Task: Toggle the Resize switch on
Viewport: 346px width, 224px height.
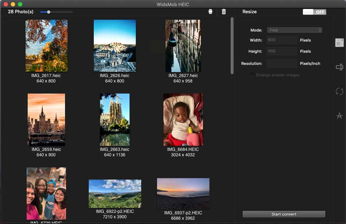Action: coord(314,12)
